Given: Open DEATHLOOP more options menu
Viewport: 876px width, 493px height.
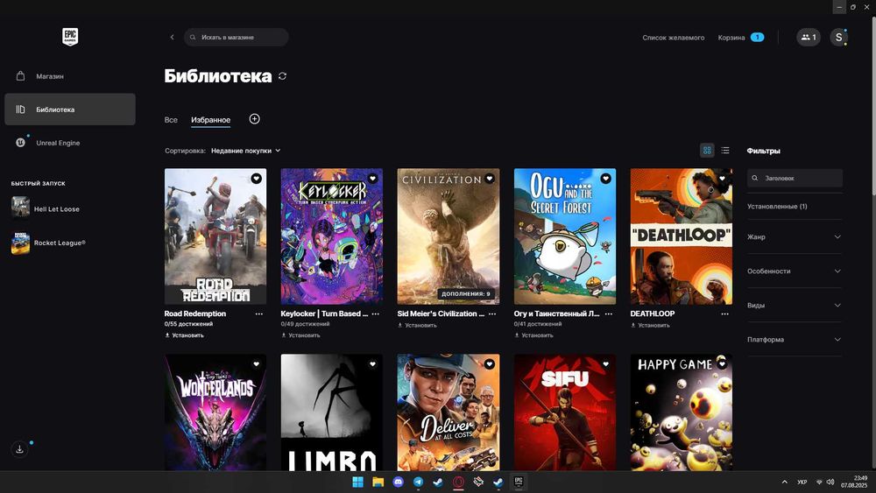Looking at the screenshot, I should point(725,313).
